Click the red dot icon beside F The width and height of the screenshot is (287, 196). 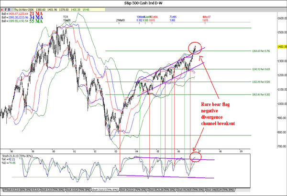tap(2, 10)
